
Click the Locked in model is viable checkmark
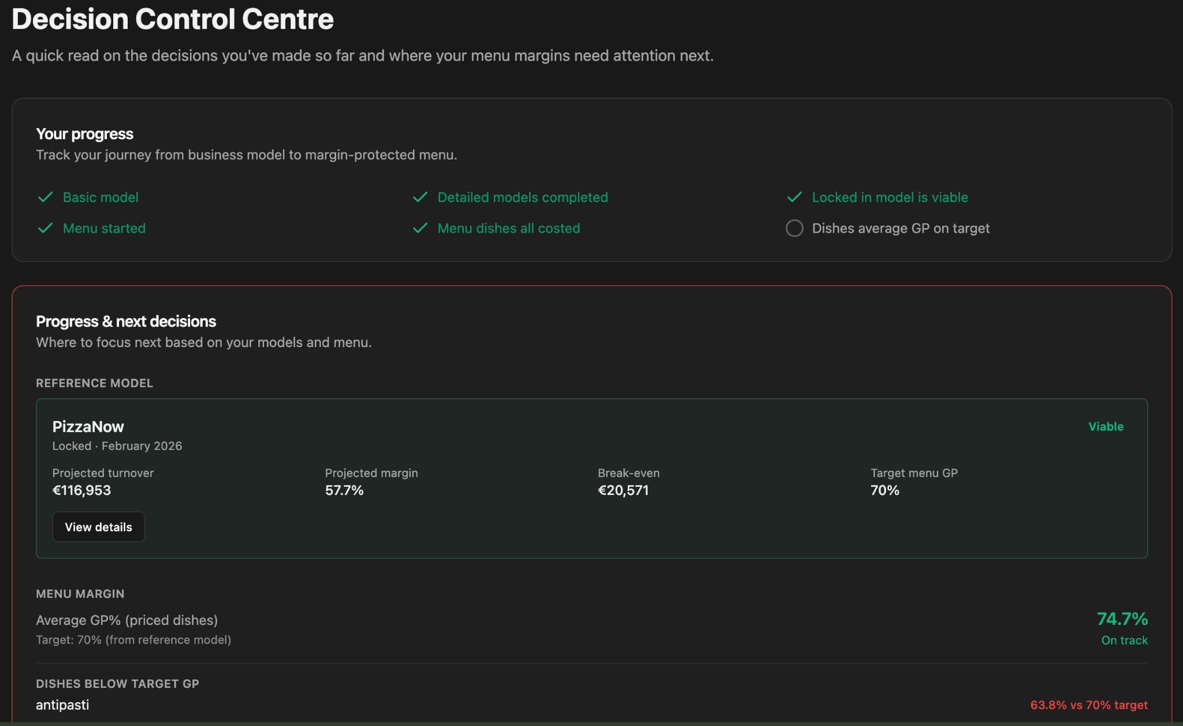click(795, 197)
